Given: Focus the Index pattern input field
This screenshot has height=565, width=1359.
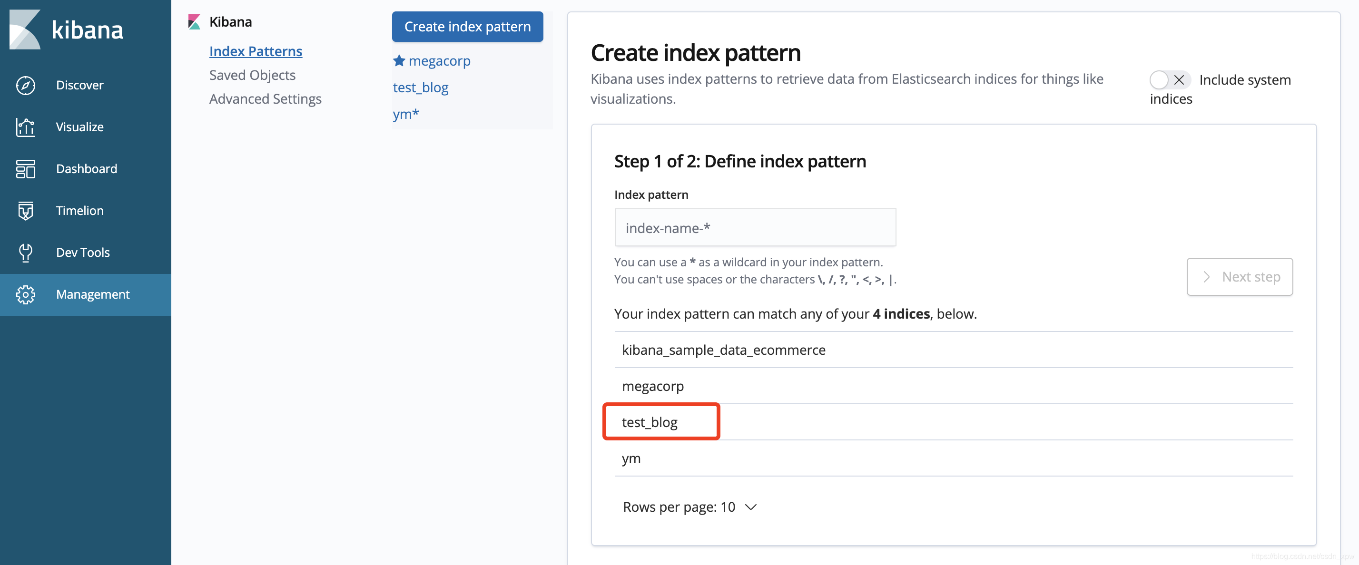Looking at the screenshot, I should 755,228.
